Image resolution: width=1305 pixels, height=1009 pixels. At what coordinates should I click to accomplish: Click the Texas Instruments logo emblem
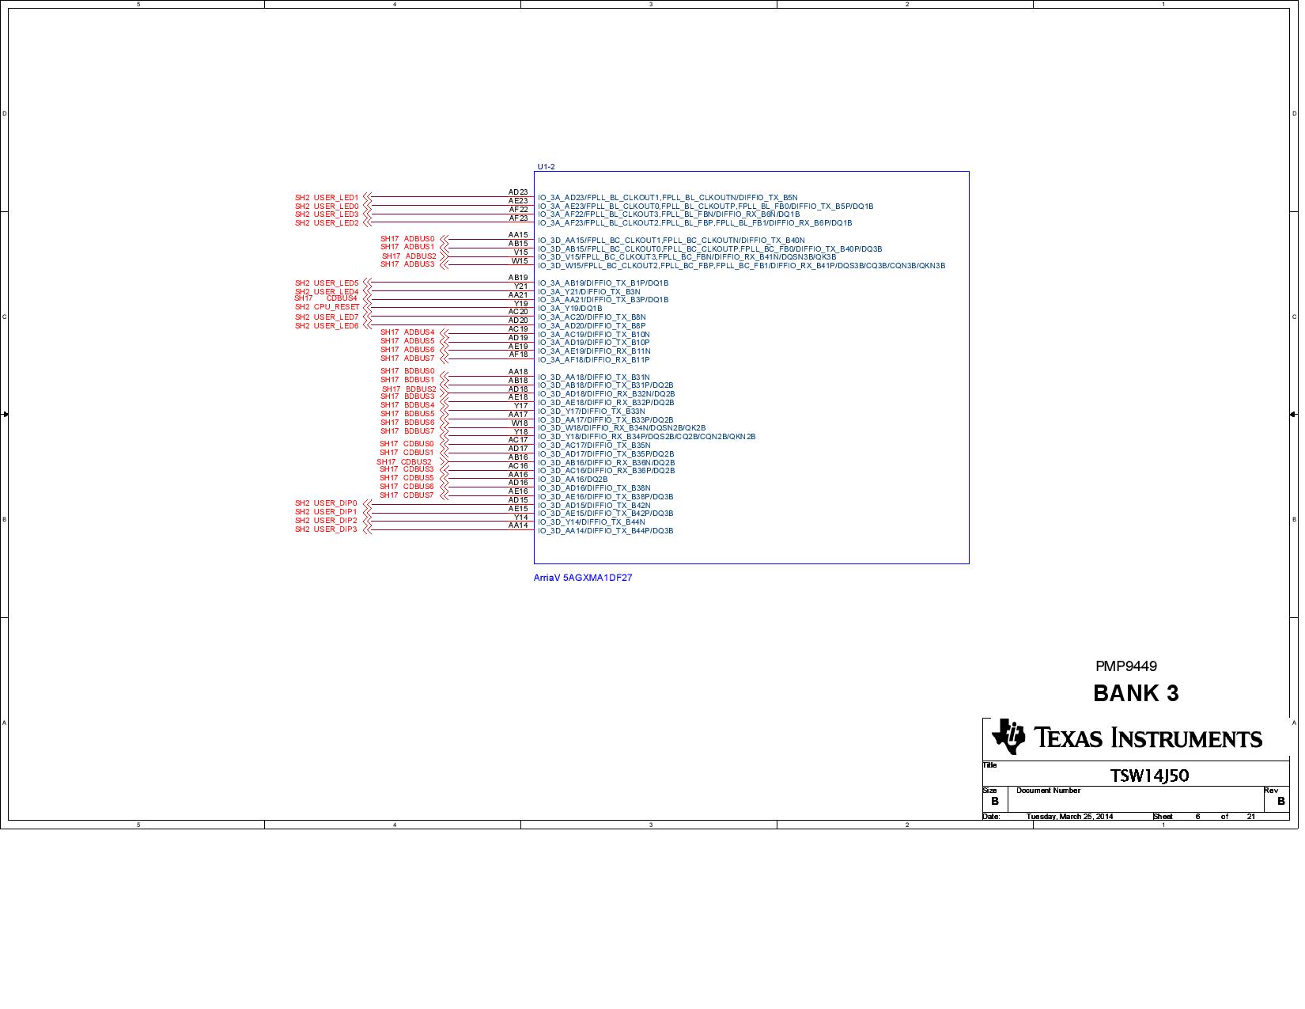click(x=1008, y=737)
